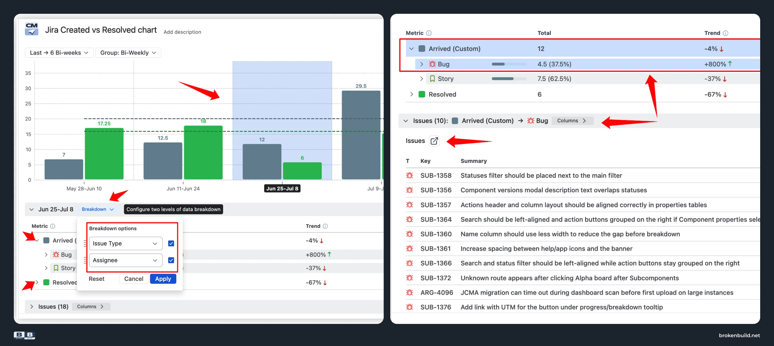Click the bug icon for SUB-1361
This screenshot has width=774, height=346.
(410, 249)
